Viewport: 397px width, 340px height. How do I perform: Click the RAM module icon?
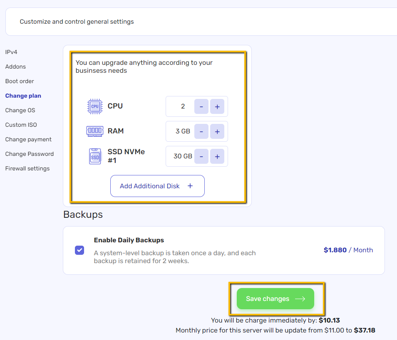click(x=95, y=131)
